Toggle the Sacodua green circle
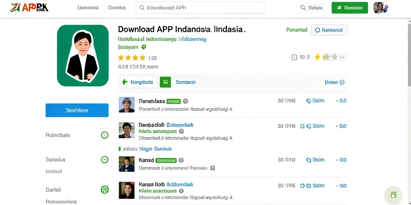Screen dimensions: 411x205 click(105, 159)
